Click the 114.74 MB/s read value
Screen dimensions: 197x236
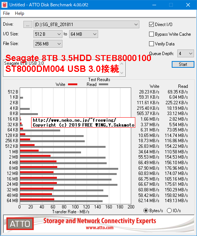[176, 135]
